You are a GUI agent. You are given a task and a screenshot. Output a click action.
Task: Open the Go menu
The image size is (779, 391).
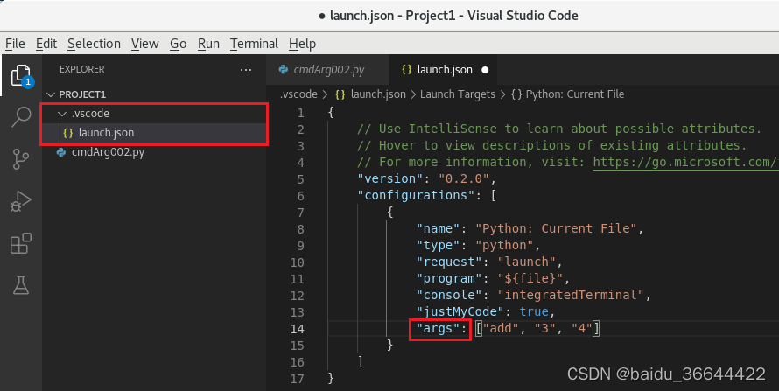coord(179,44)
